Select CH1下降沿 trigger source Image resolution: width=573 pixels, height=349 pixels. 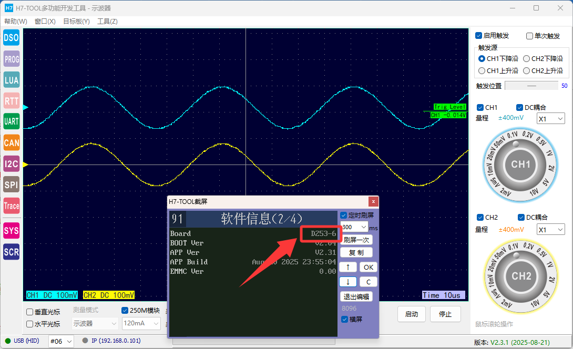(482, 58)
